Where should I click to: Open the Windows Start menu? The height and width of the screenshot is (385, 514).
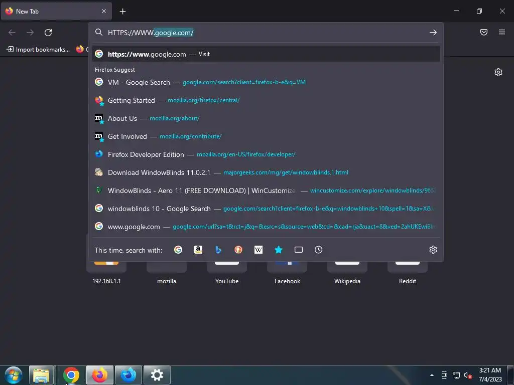click(14, 375)
